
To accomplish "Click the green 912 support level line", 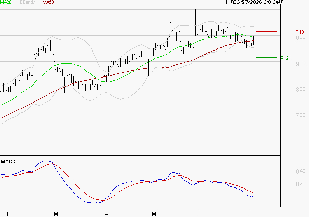I will tap(266, 58).
